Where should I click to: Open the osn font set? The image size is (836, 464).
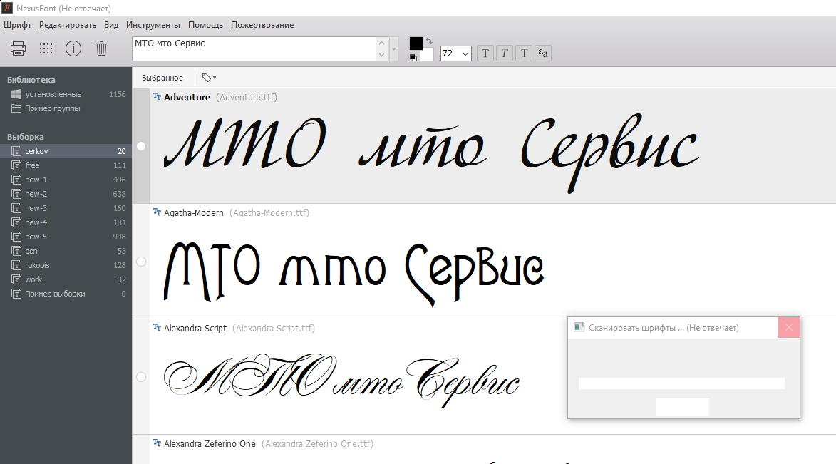pyautogui.click(x=66, y=251)
